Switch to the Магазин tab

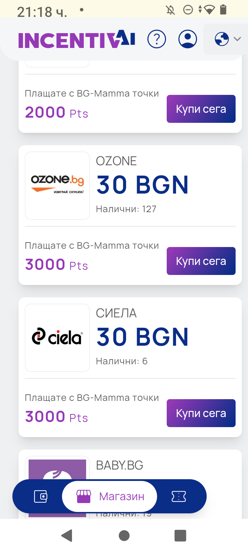[110, 496]
